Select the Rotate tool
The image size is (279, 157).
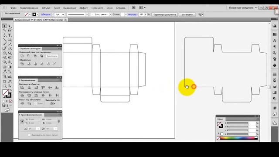click(x=4, y=53)
